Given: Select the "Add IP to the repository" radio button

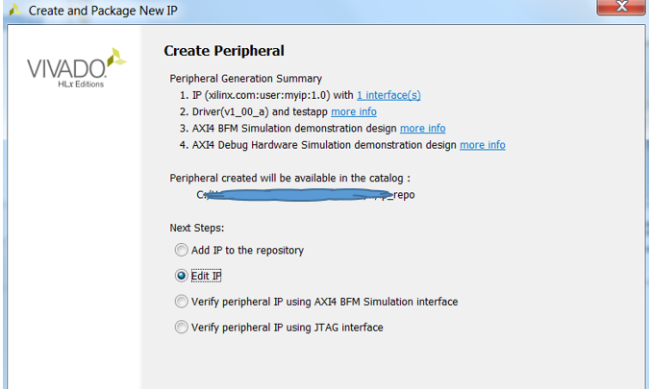Looking at the screenshot, I should [182, 251].
